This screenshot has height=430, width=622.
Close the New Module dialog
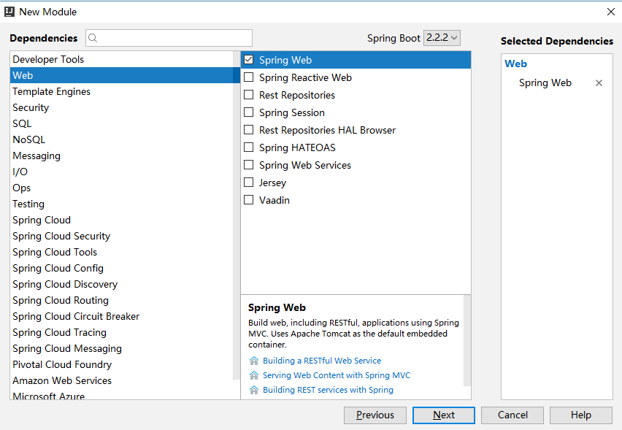(x=610, y=12)
